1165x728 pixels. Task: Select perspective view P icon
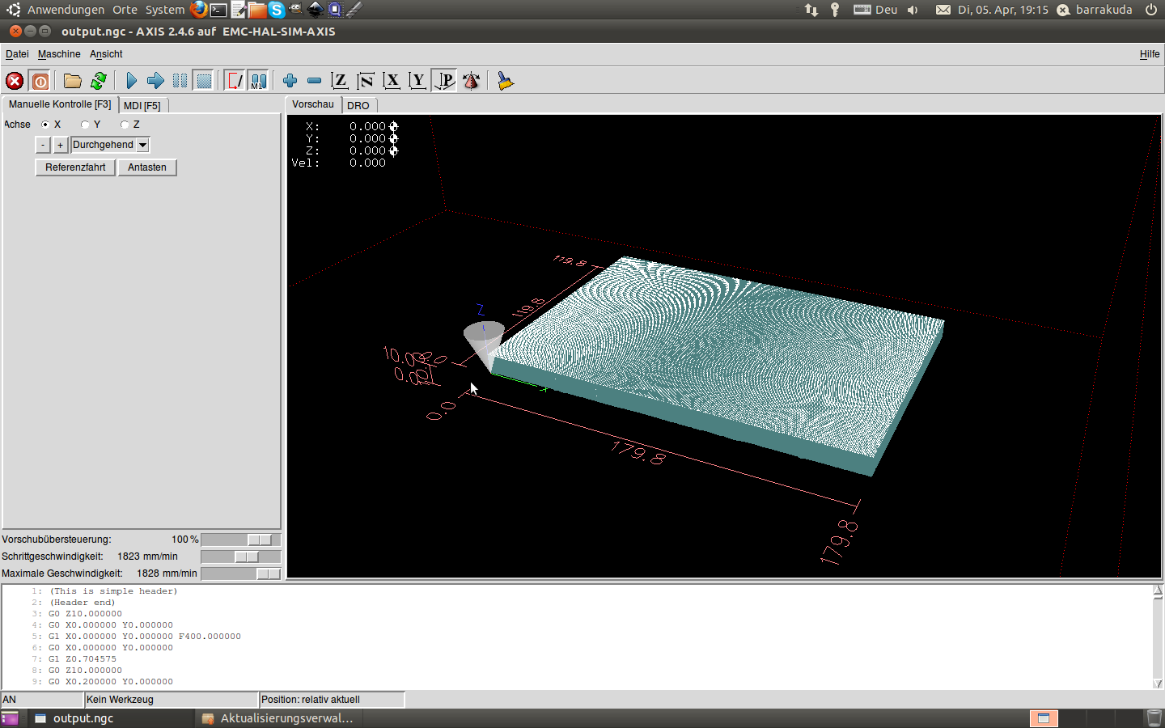tap(444, 81)
